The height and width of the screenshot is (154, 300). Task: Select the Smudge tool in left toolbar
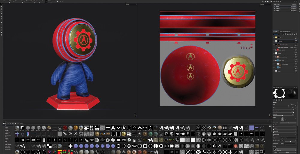coord(1,14)
